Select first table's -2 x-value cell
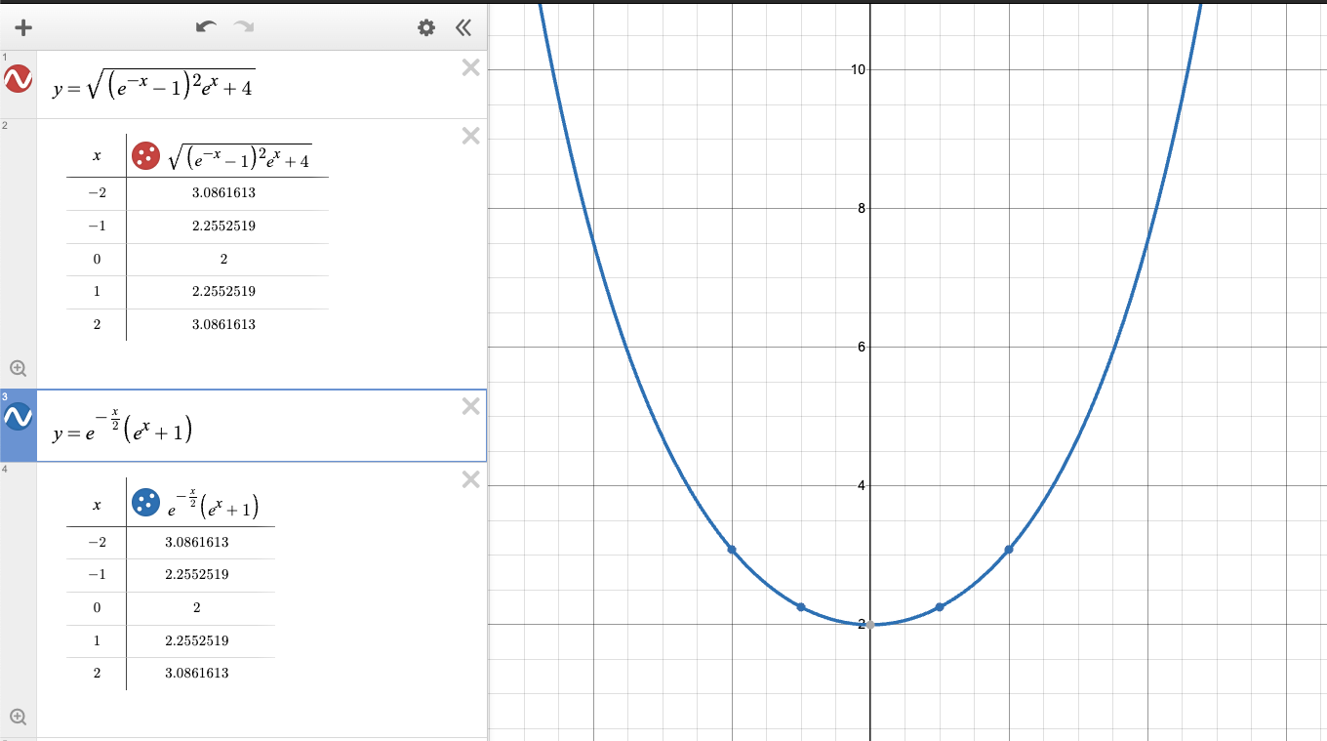This screenshot has height=741, width=1327. (x=97, y=192)
